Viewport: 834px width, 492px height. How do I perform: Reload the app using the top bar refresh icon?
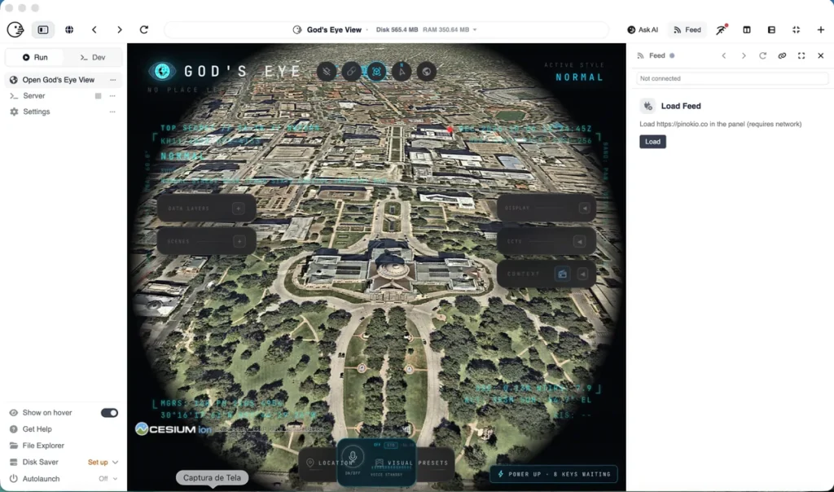coord(144,30)
